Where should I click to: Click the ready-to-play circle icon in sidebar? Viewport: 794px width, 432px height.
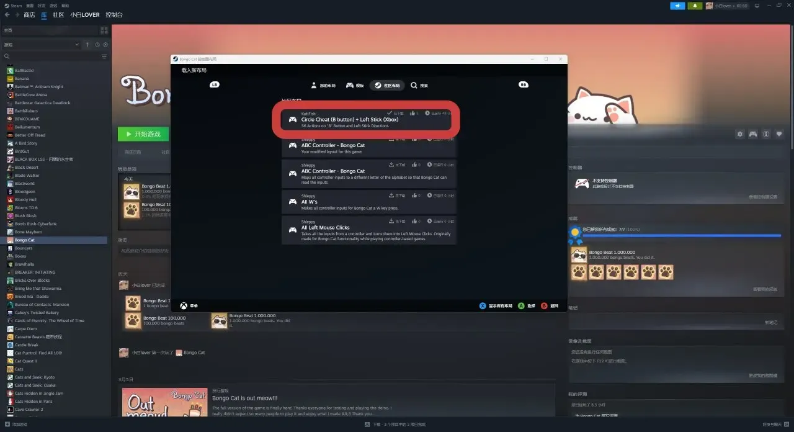pos(105,45)
